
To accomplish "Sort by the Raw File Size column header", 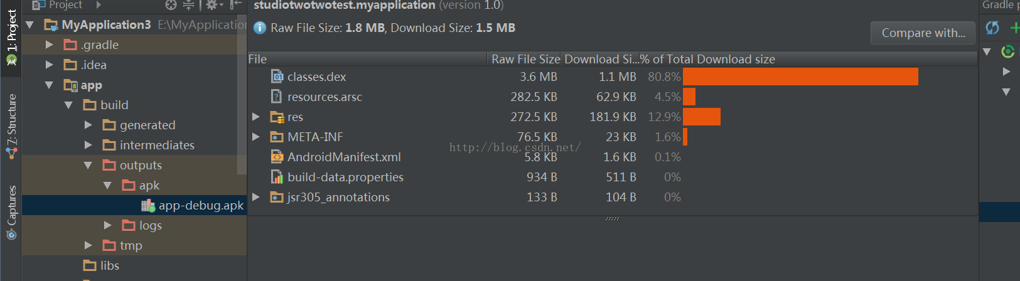I will point(525,60).
